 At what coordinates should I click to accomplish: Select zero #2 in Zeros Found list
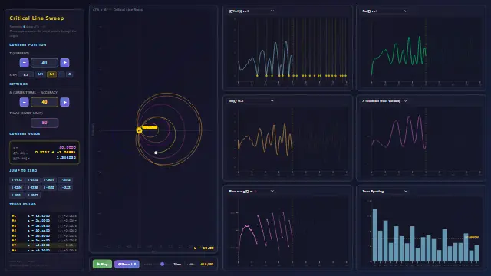click(44, 221)
